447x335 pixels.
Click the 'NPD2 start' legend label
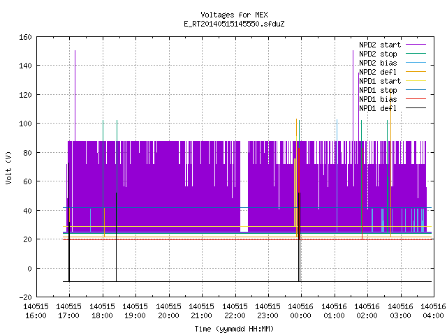click(x=380, y=45)
